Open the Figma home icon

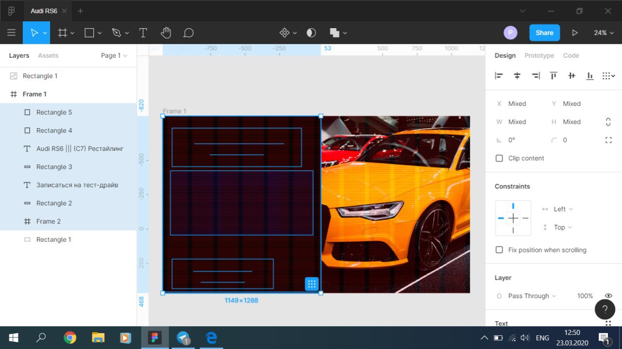(11, 11)
